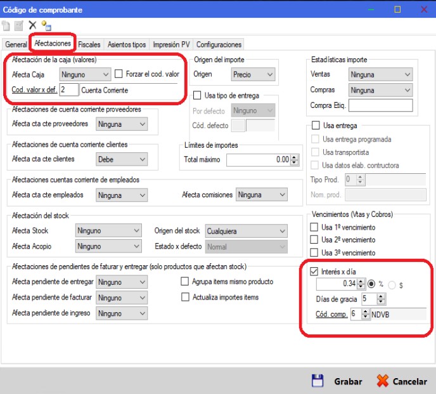Open the Asientos tipos tab
Image resolution: width=436 pixels, height=394 pixels.
[x=127, y=44]
